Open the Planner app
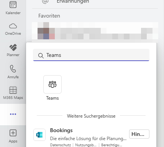Image resolution: width=164 pixels, height=147 pixels. tap(13, 50)
